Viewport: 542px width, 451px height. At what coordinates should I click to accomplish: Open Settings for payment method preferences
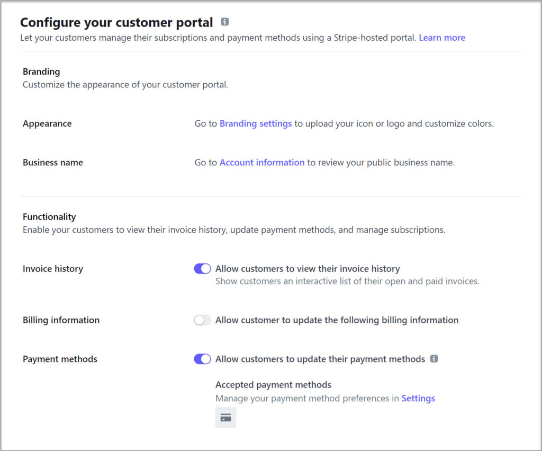tap(418, 398)
